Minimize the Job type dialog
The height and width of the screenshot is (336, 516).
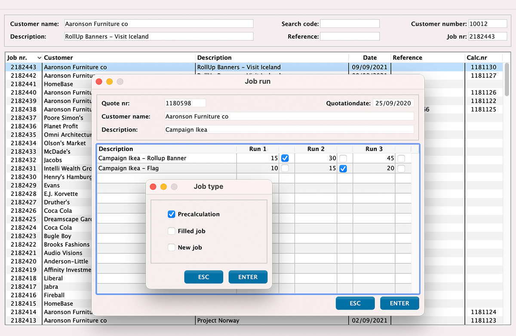click(x=163, y=187)
